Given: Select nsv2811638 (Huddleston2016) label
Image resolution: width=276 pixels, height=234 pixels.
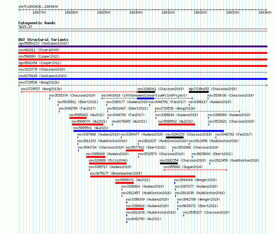Looking at the screenshot, I should tap(200, 193).
